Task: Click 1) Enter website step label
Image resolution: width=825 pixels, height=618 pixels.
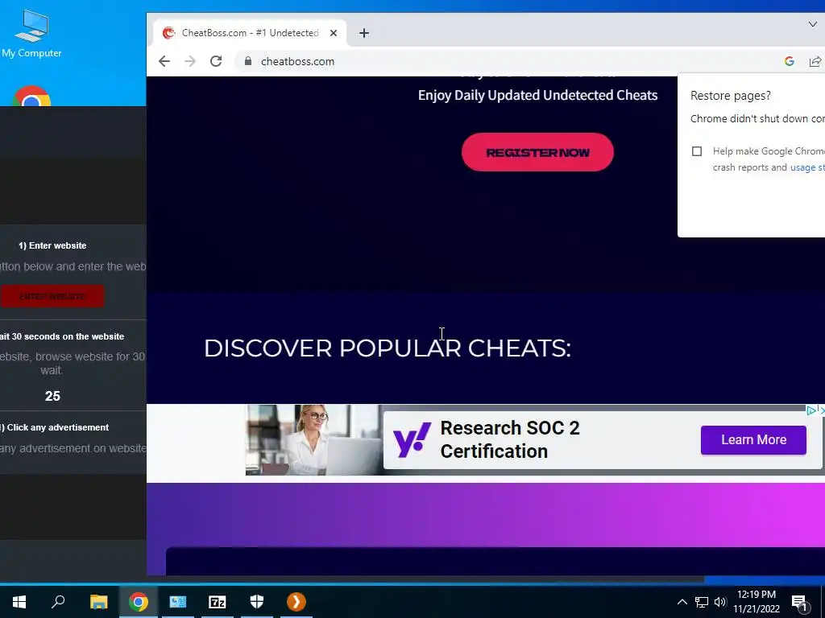Action: coord(52,245)
